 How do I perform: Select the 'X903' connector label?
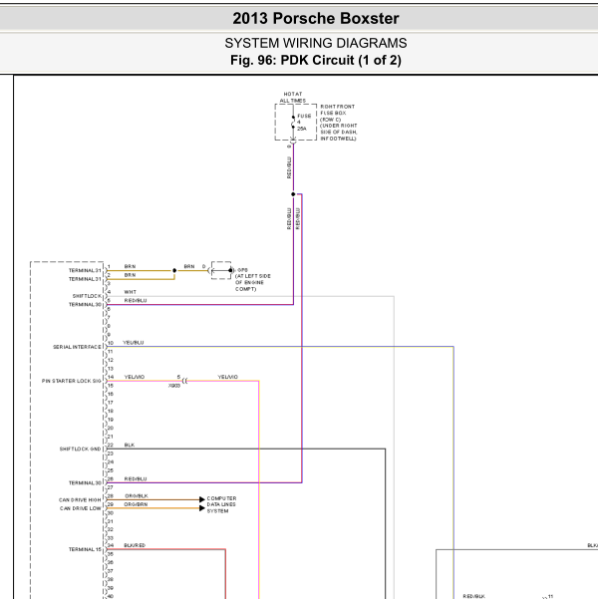coord(174,386)
